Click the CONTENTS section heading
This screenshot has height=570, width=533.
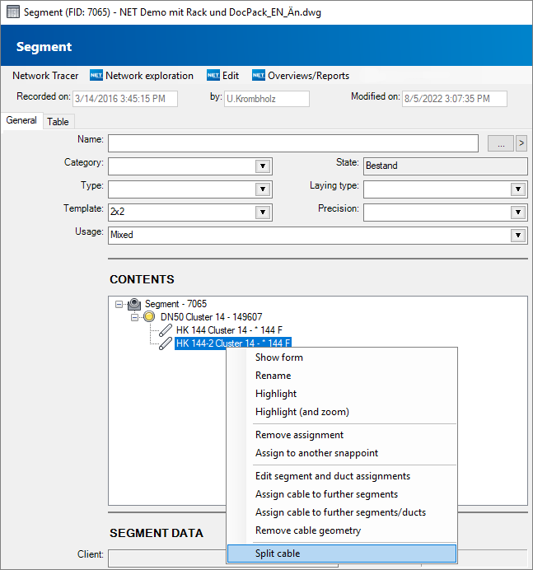pyautogui.click(x=143, y=279)
